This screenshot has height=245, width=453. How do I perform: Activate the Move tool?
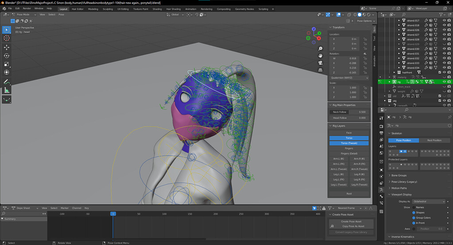[x=6, y=47]
